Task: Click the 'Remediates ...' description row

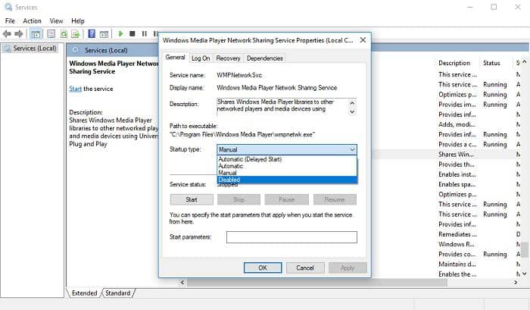Action: pos(457,234)
